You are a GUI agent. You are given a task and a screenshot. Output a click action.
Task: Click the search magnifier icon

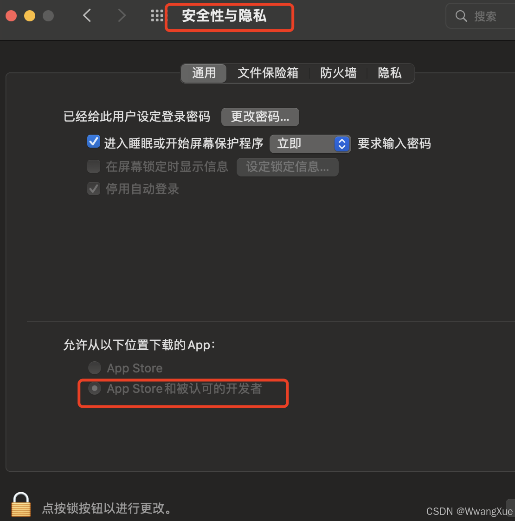[x=461, y=16]
